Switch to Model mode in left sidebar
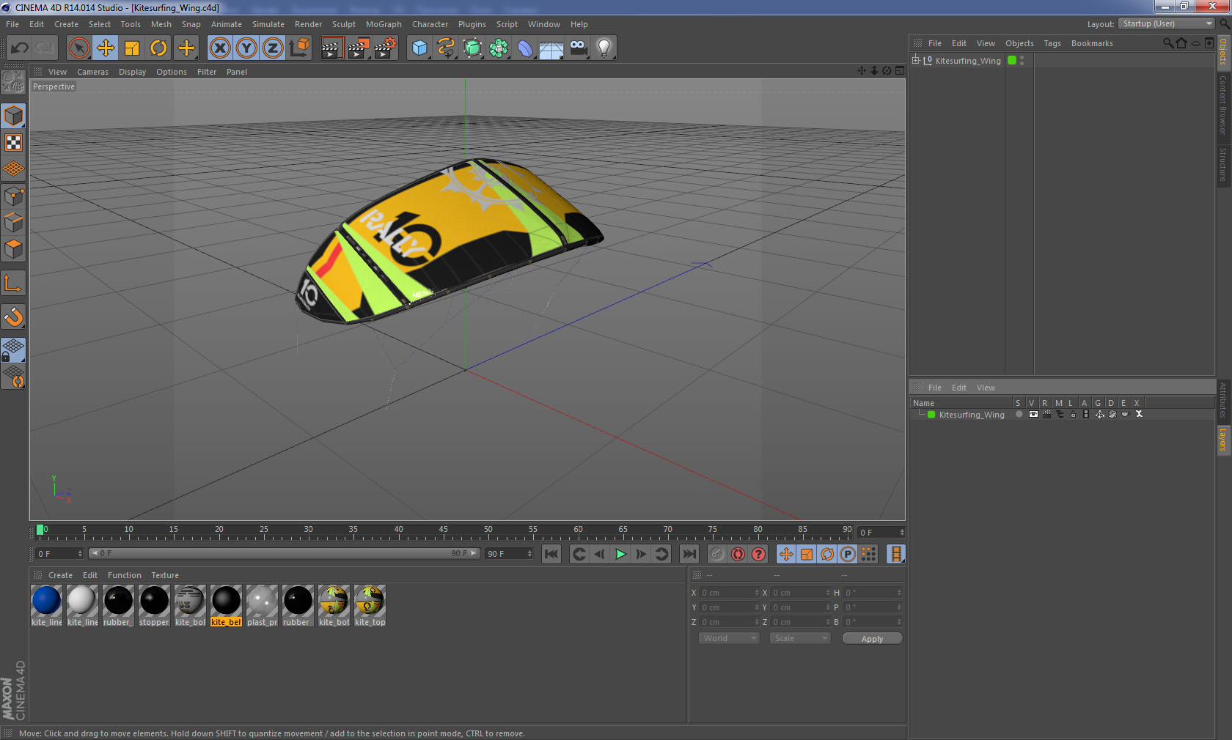The image size is (1232, 740). pos(13,116)
